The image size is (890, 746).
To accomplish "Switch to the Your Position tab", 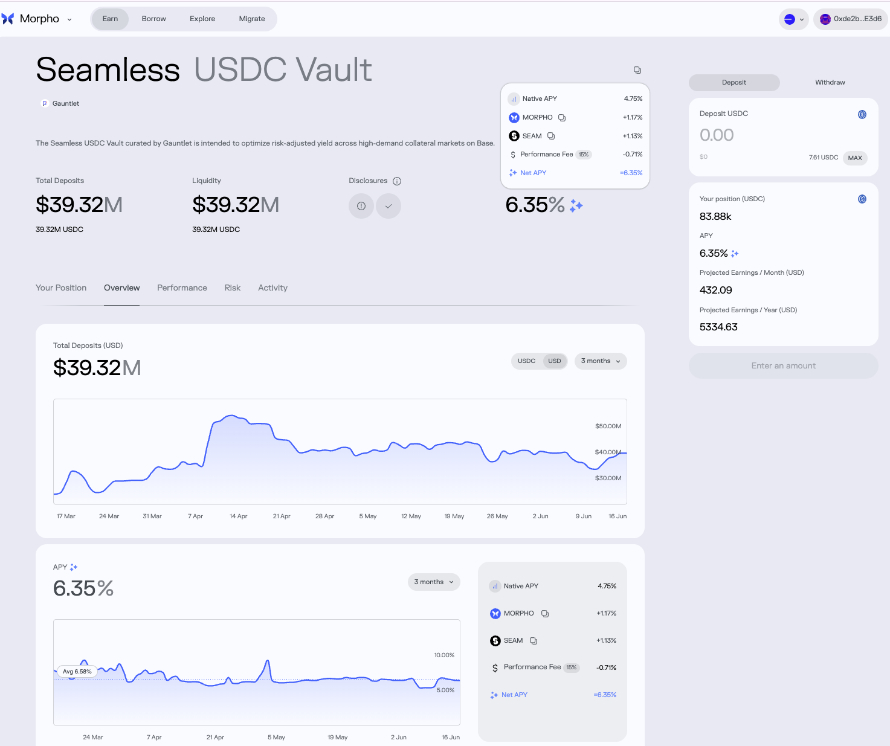I will coord(61,288).
